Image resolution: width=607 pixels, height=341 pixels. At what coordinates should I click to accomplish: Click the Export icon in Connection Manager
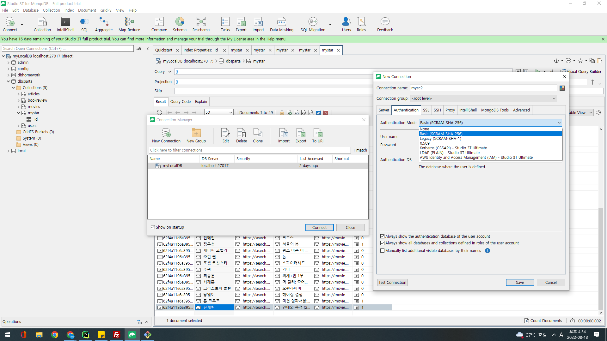(x=301, y=135)
